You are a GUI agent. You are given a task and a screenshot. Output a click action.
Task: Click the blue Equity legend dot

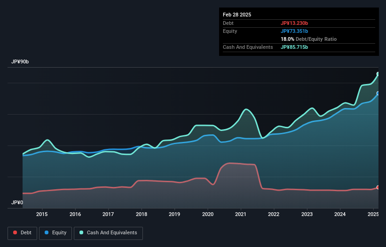[x=47, y=232]
